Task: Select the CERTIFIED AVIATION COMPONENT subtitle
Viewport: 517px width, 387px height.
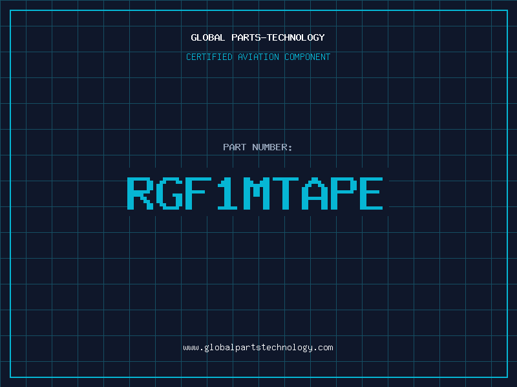Action: [x=258, y=57]
